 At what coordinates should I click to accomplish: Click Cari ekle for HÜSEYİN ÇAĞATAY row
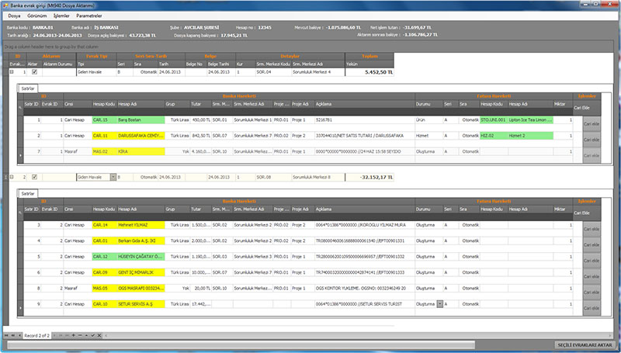592,261
